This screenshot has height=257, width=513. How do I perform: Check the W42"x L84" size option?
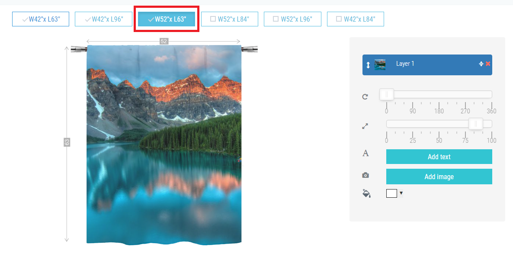(355, 19)
